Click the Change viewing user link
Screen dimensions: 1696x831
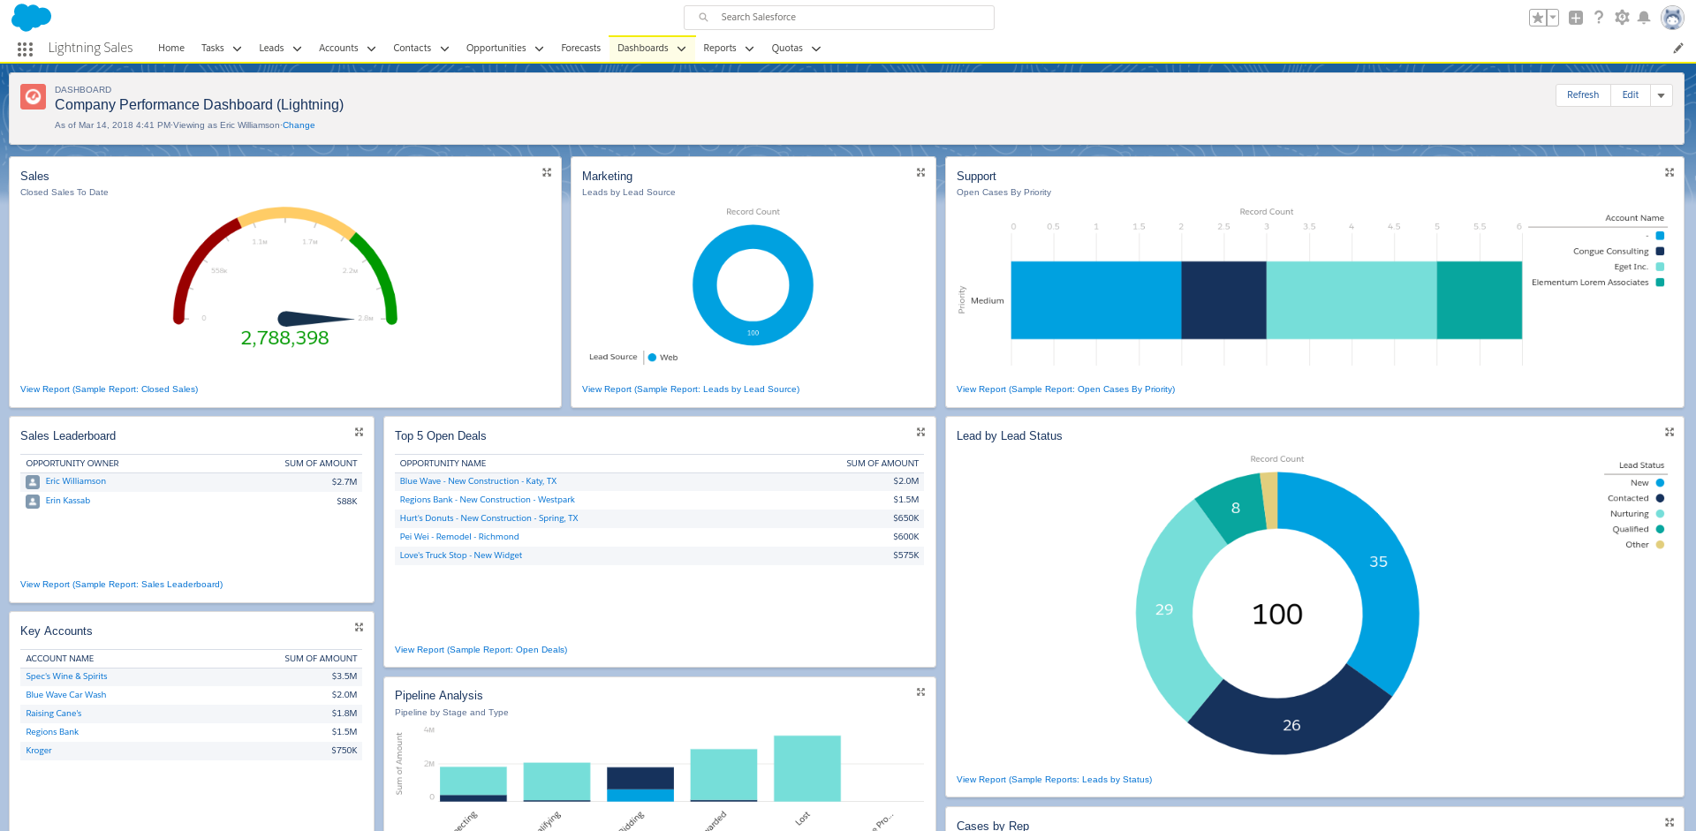(x=299, y=125)
